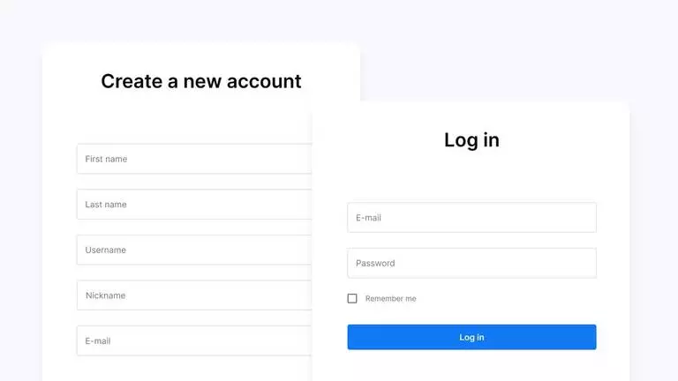Click the 'Create a new account' heading
The width and height of the screenshot is (678, 381).
point(201,82)
